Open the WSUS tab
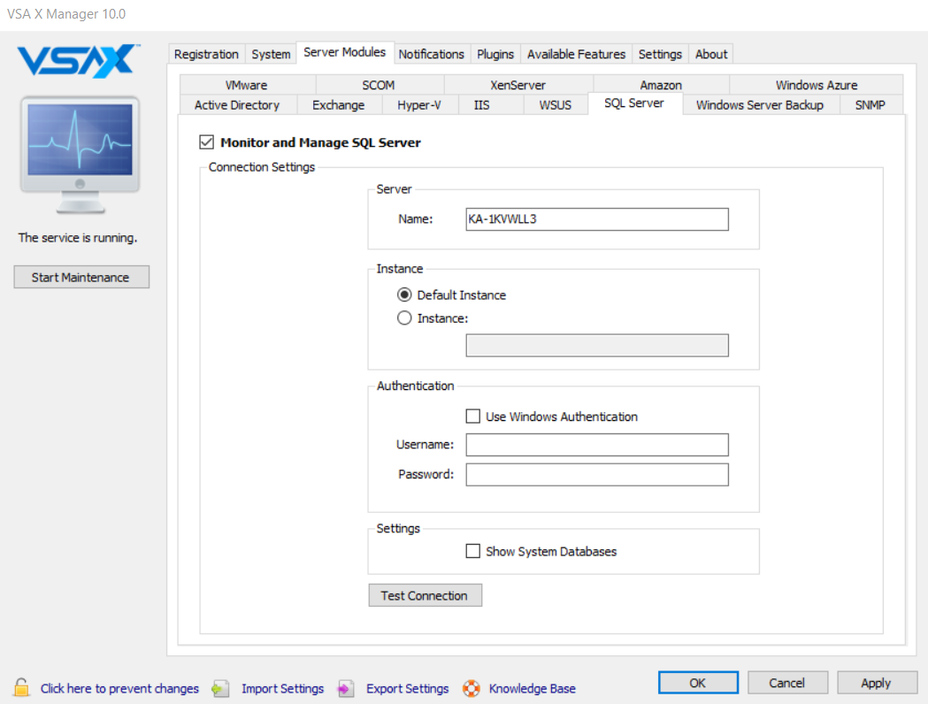The image size is (928, 704). [x=556, y=105]
